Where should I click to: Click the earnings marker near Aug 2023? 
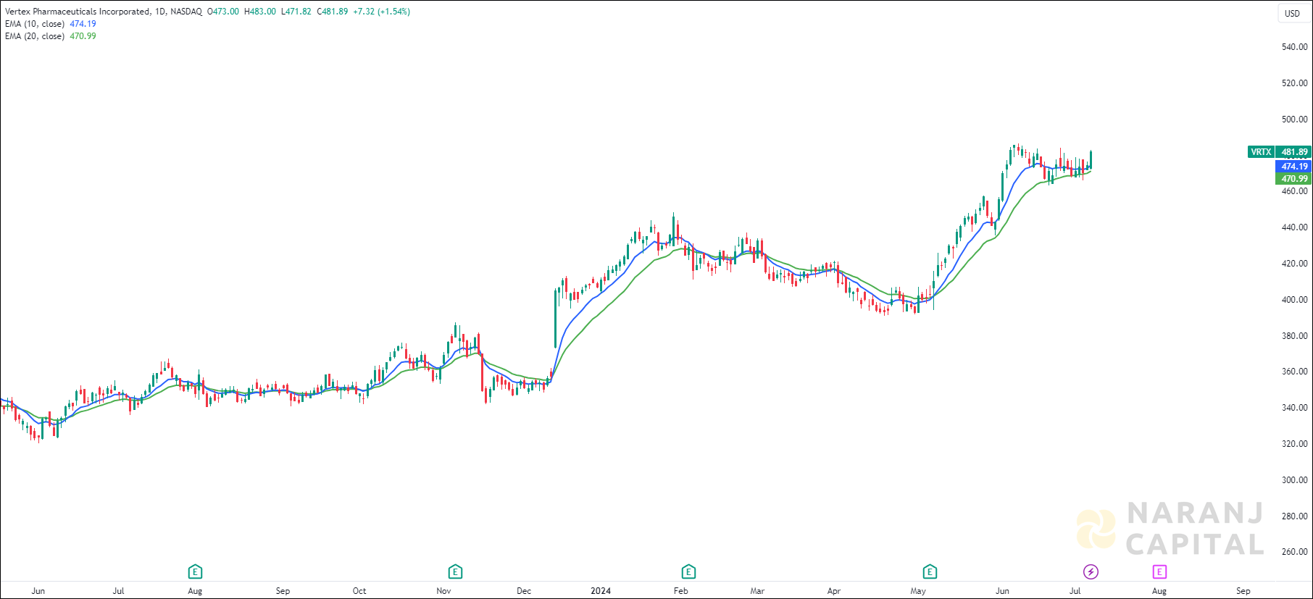195,572
